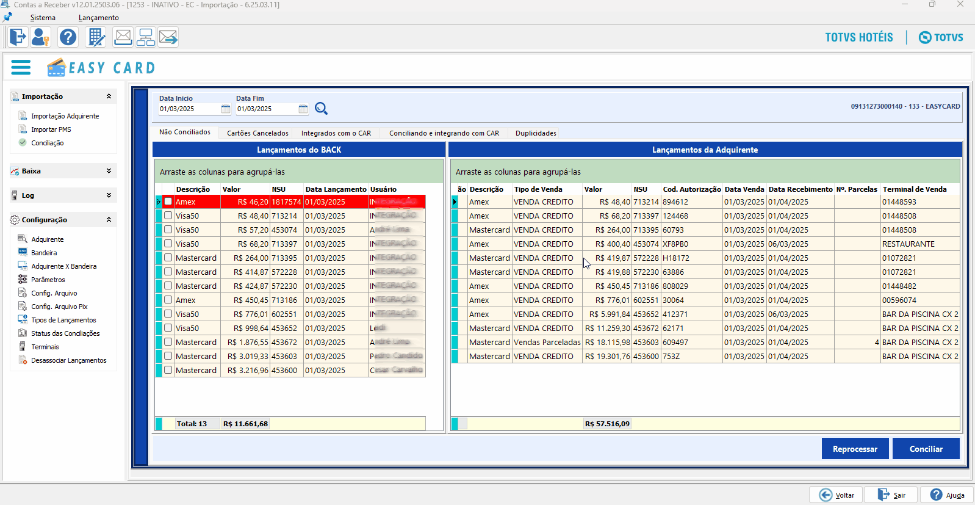Open Tipos de Lançamentos item
This screenshot has width=975, height=505.
[x=63, y=320]
